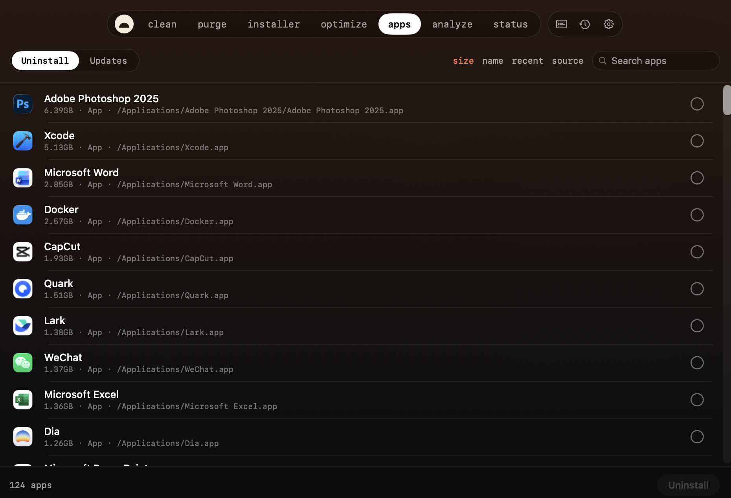
Task: Switch to the apps tab
Action: click(399, 24)
